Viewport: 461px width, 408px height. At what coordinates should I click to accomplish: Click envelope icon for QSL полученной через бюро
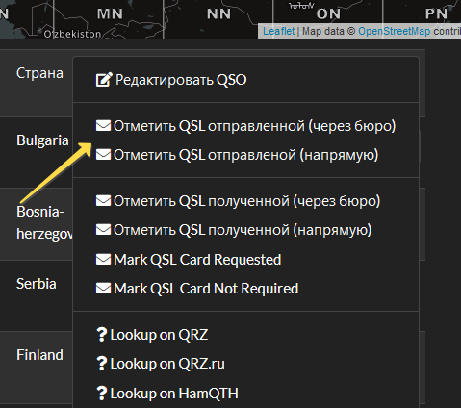[103, 201]
